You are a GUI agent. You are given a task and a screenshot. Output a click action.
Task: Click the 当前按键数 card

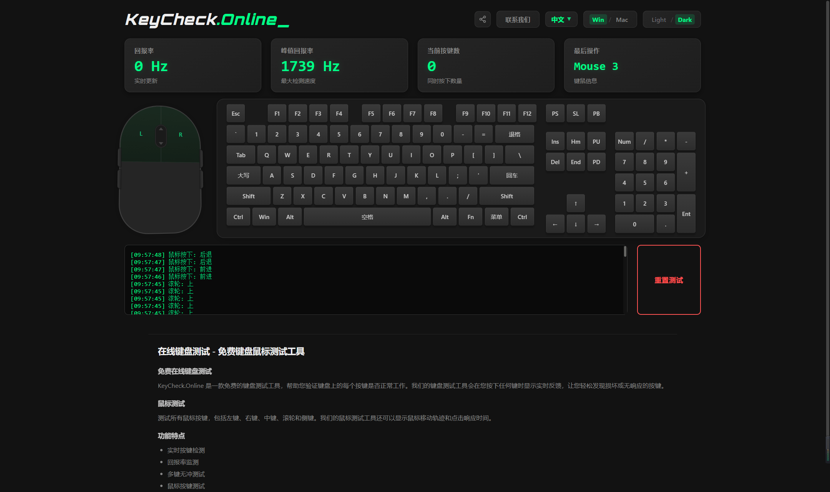(x=486, y=65)
